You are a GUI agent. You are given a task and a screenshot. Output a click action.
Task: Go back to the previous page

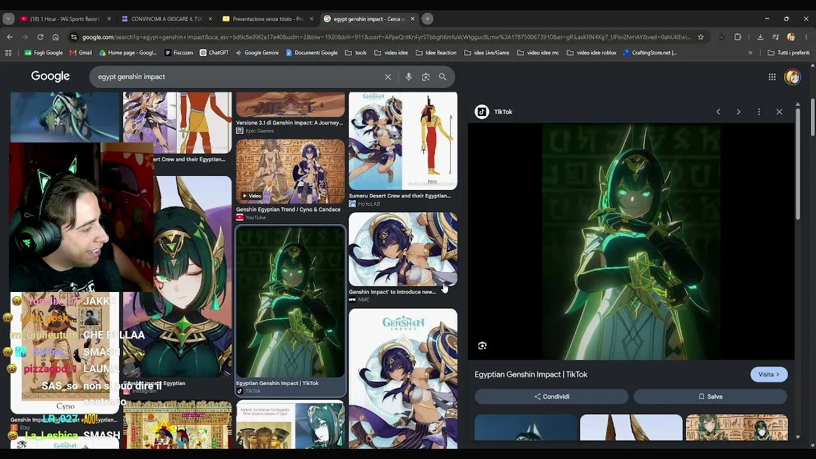coord(10,37)
